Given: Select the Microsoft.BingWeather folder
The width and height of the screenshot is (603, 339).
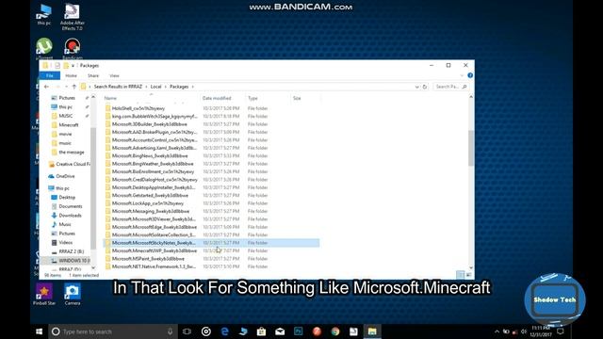Looking at the screenshot, I should (153, 164).
